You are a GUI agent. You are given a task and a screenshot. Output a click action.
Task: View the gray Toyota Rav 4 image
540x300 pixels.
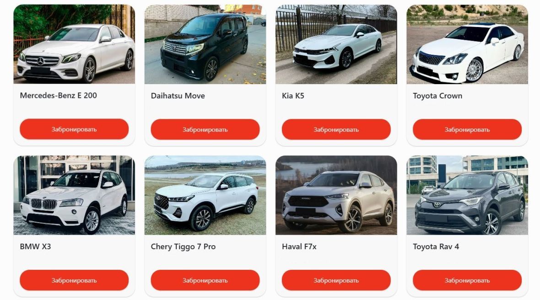(x=467, y=195)
